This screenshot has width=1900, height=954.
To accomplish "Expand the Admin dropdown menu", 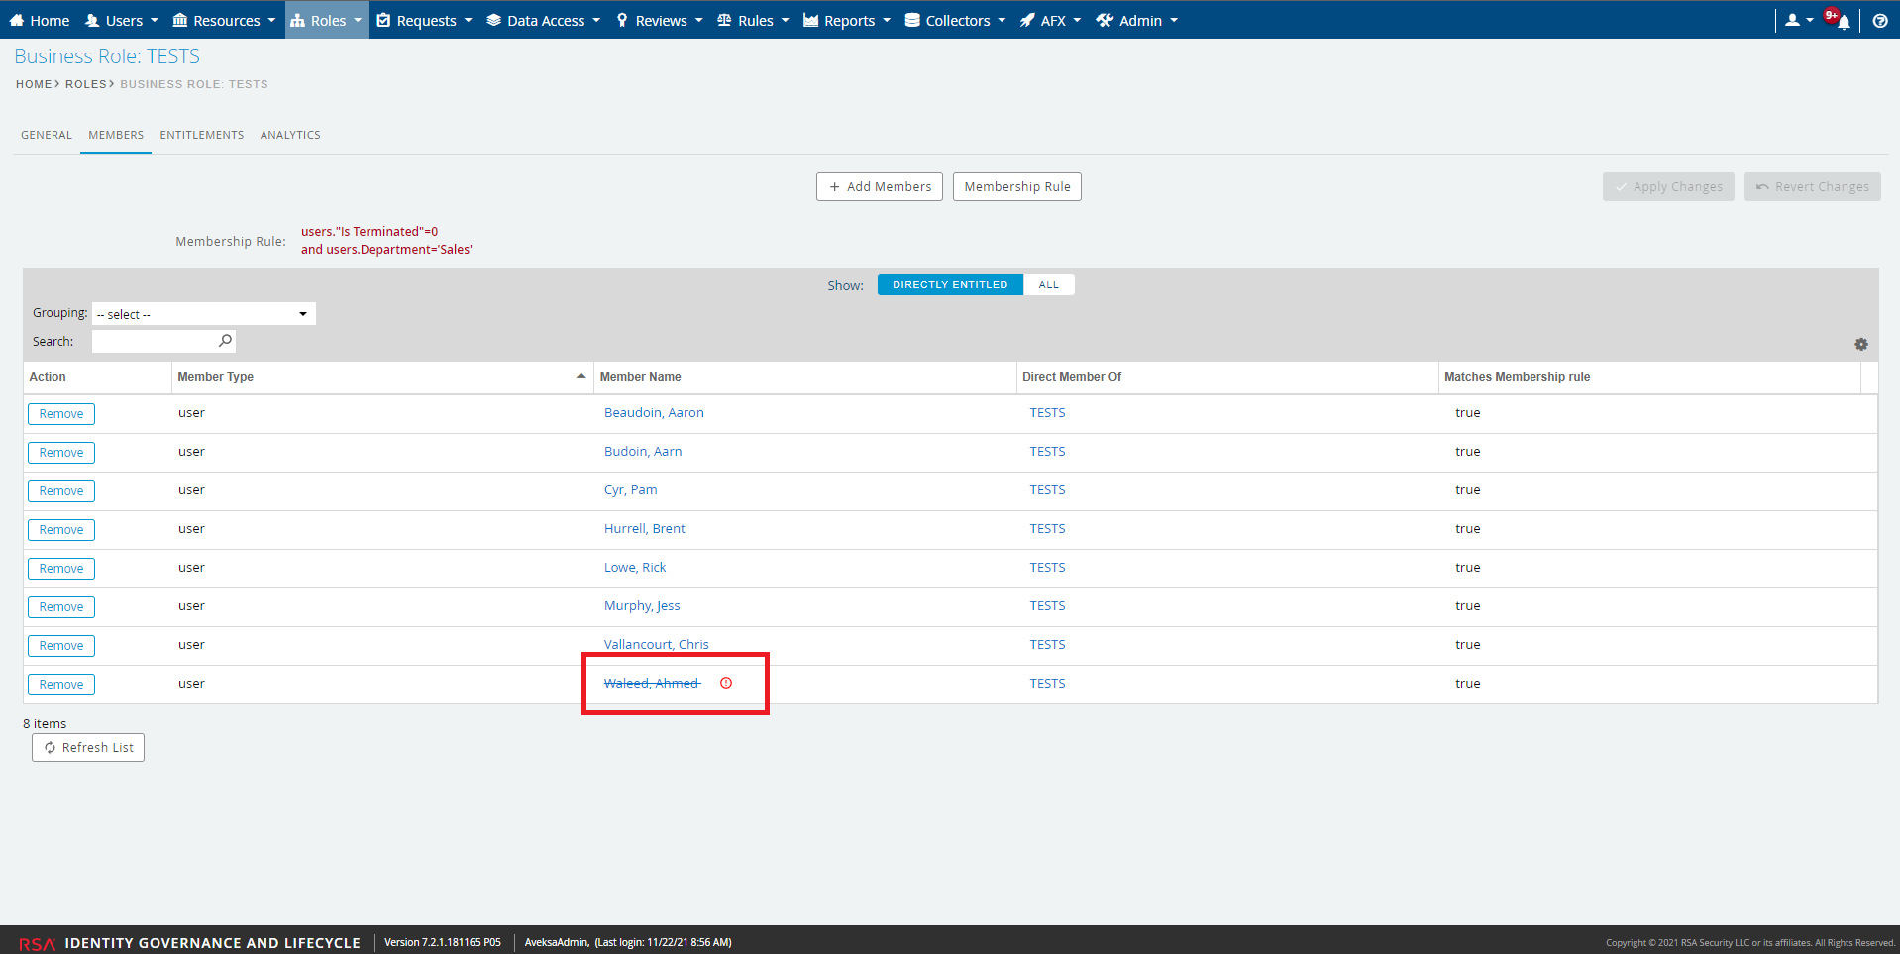I will (x=1137, y=21).
